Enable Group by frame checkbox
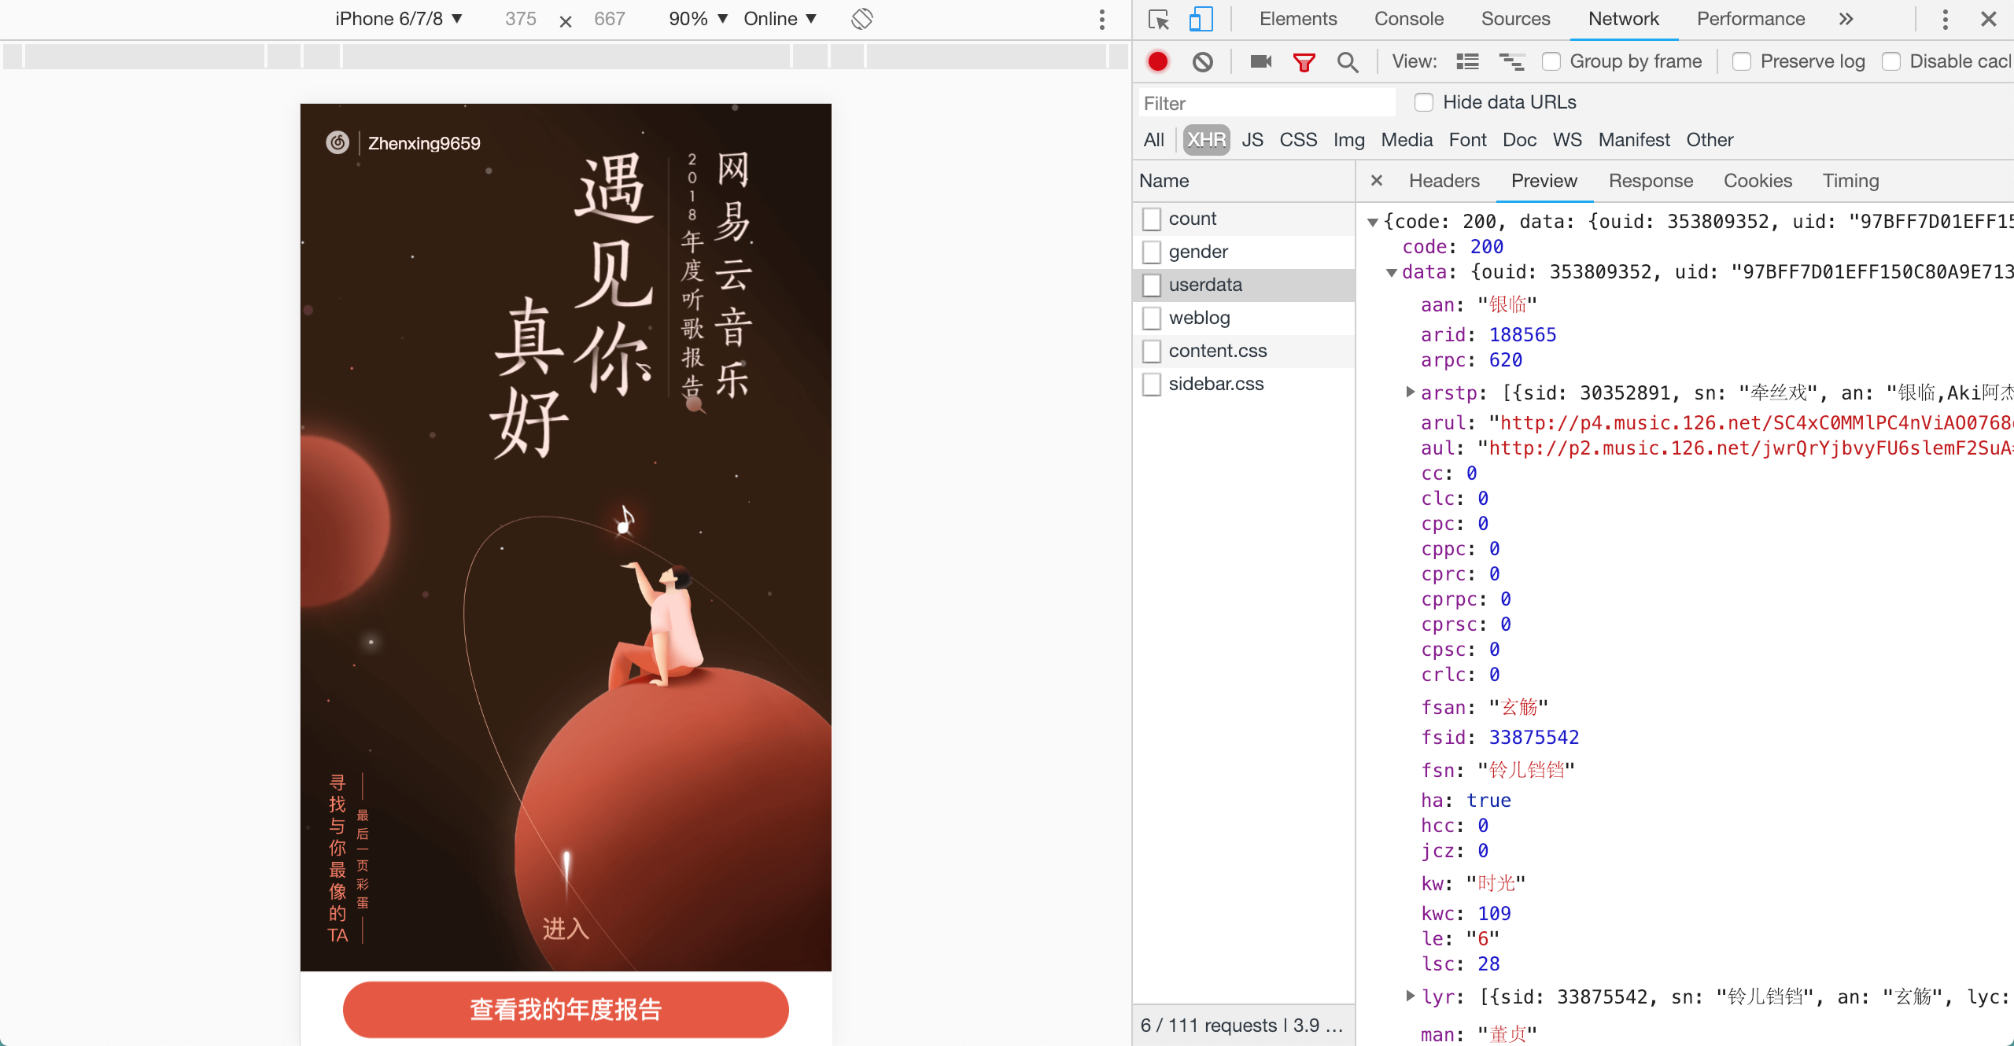The image size is (2014, 1046). 1551,61
